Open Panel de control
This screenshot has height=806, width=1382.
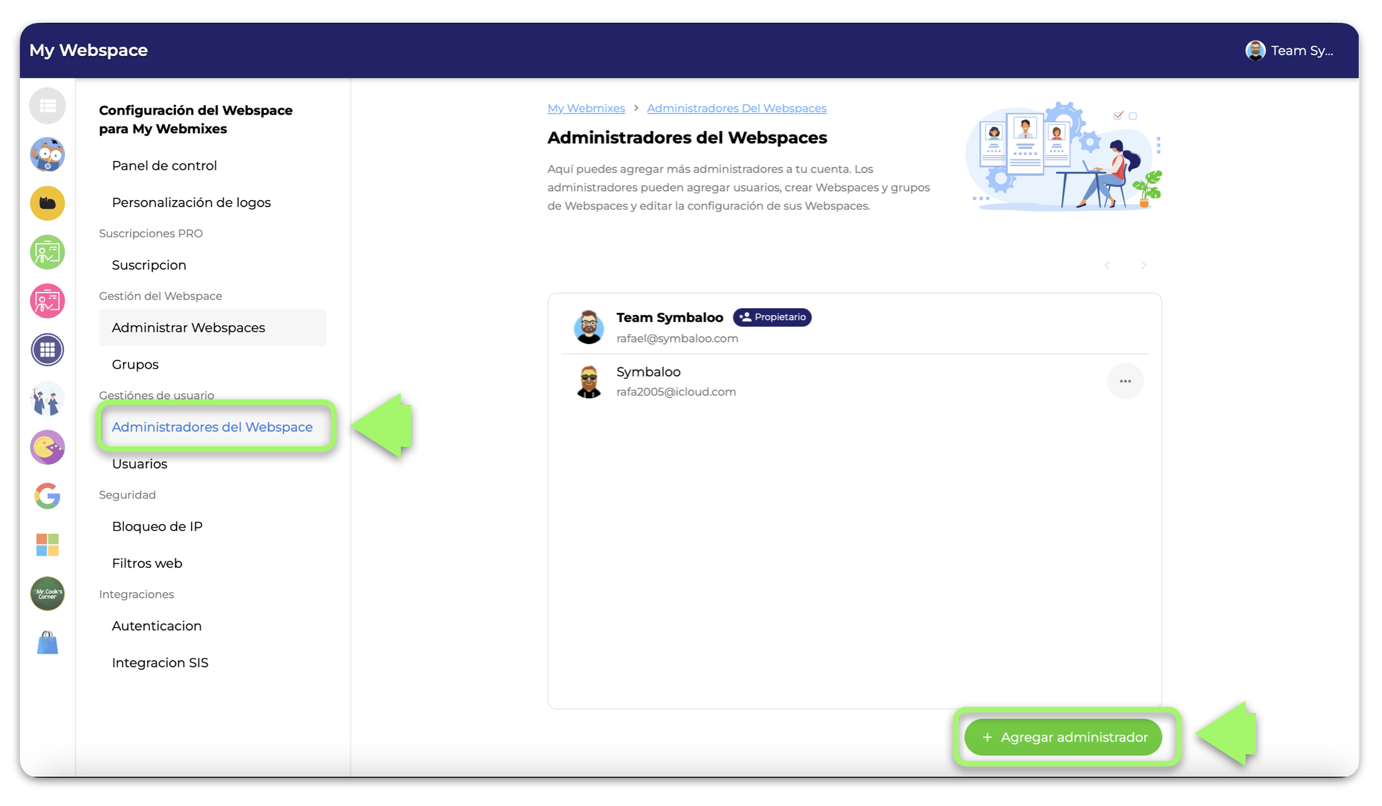pyautogui.click(x=164, y=166)
